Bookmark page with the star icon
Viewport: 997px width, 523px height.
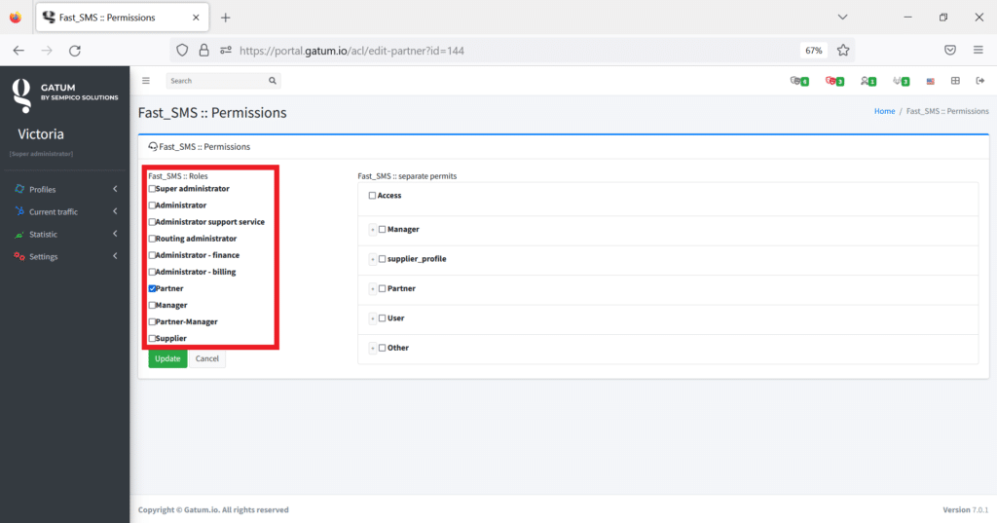click(x=843, y=51)
